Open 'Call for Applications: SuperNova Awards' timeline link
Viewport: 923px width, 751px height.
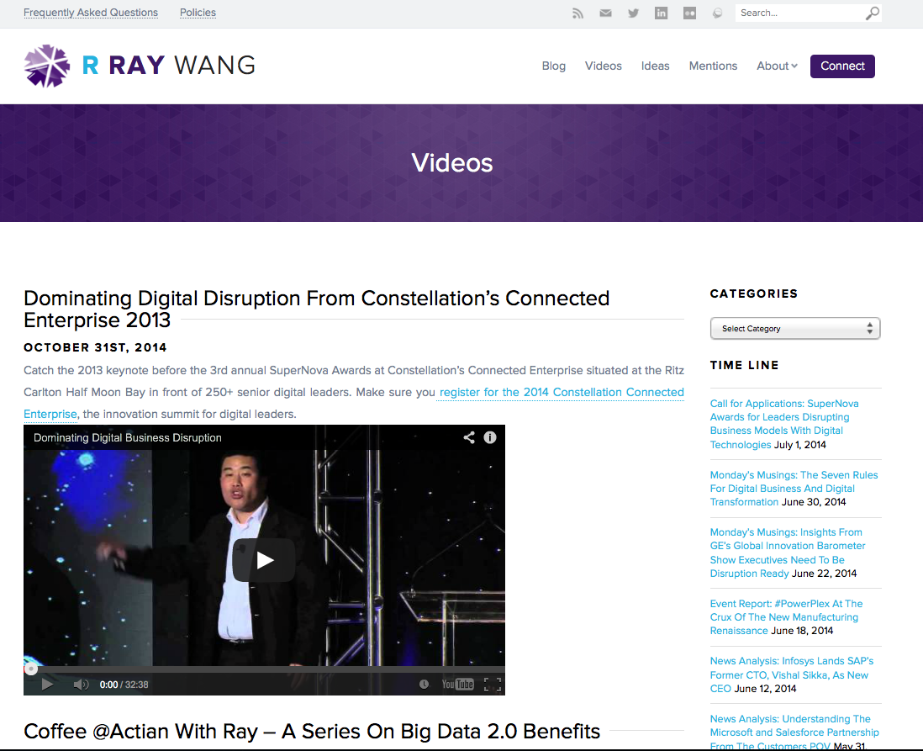pyautogui.click(x=784, y=424)
